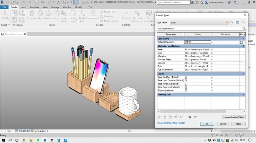The width and height of the screenshot is (256, 143).
Task: Collapse the Other parameter group
Action: point(244,74)
